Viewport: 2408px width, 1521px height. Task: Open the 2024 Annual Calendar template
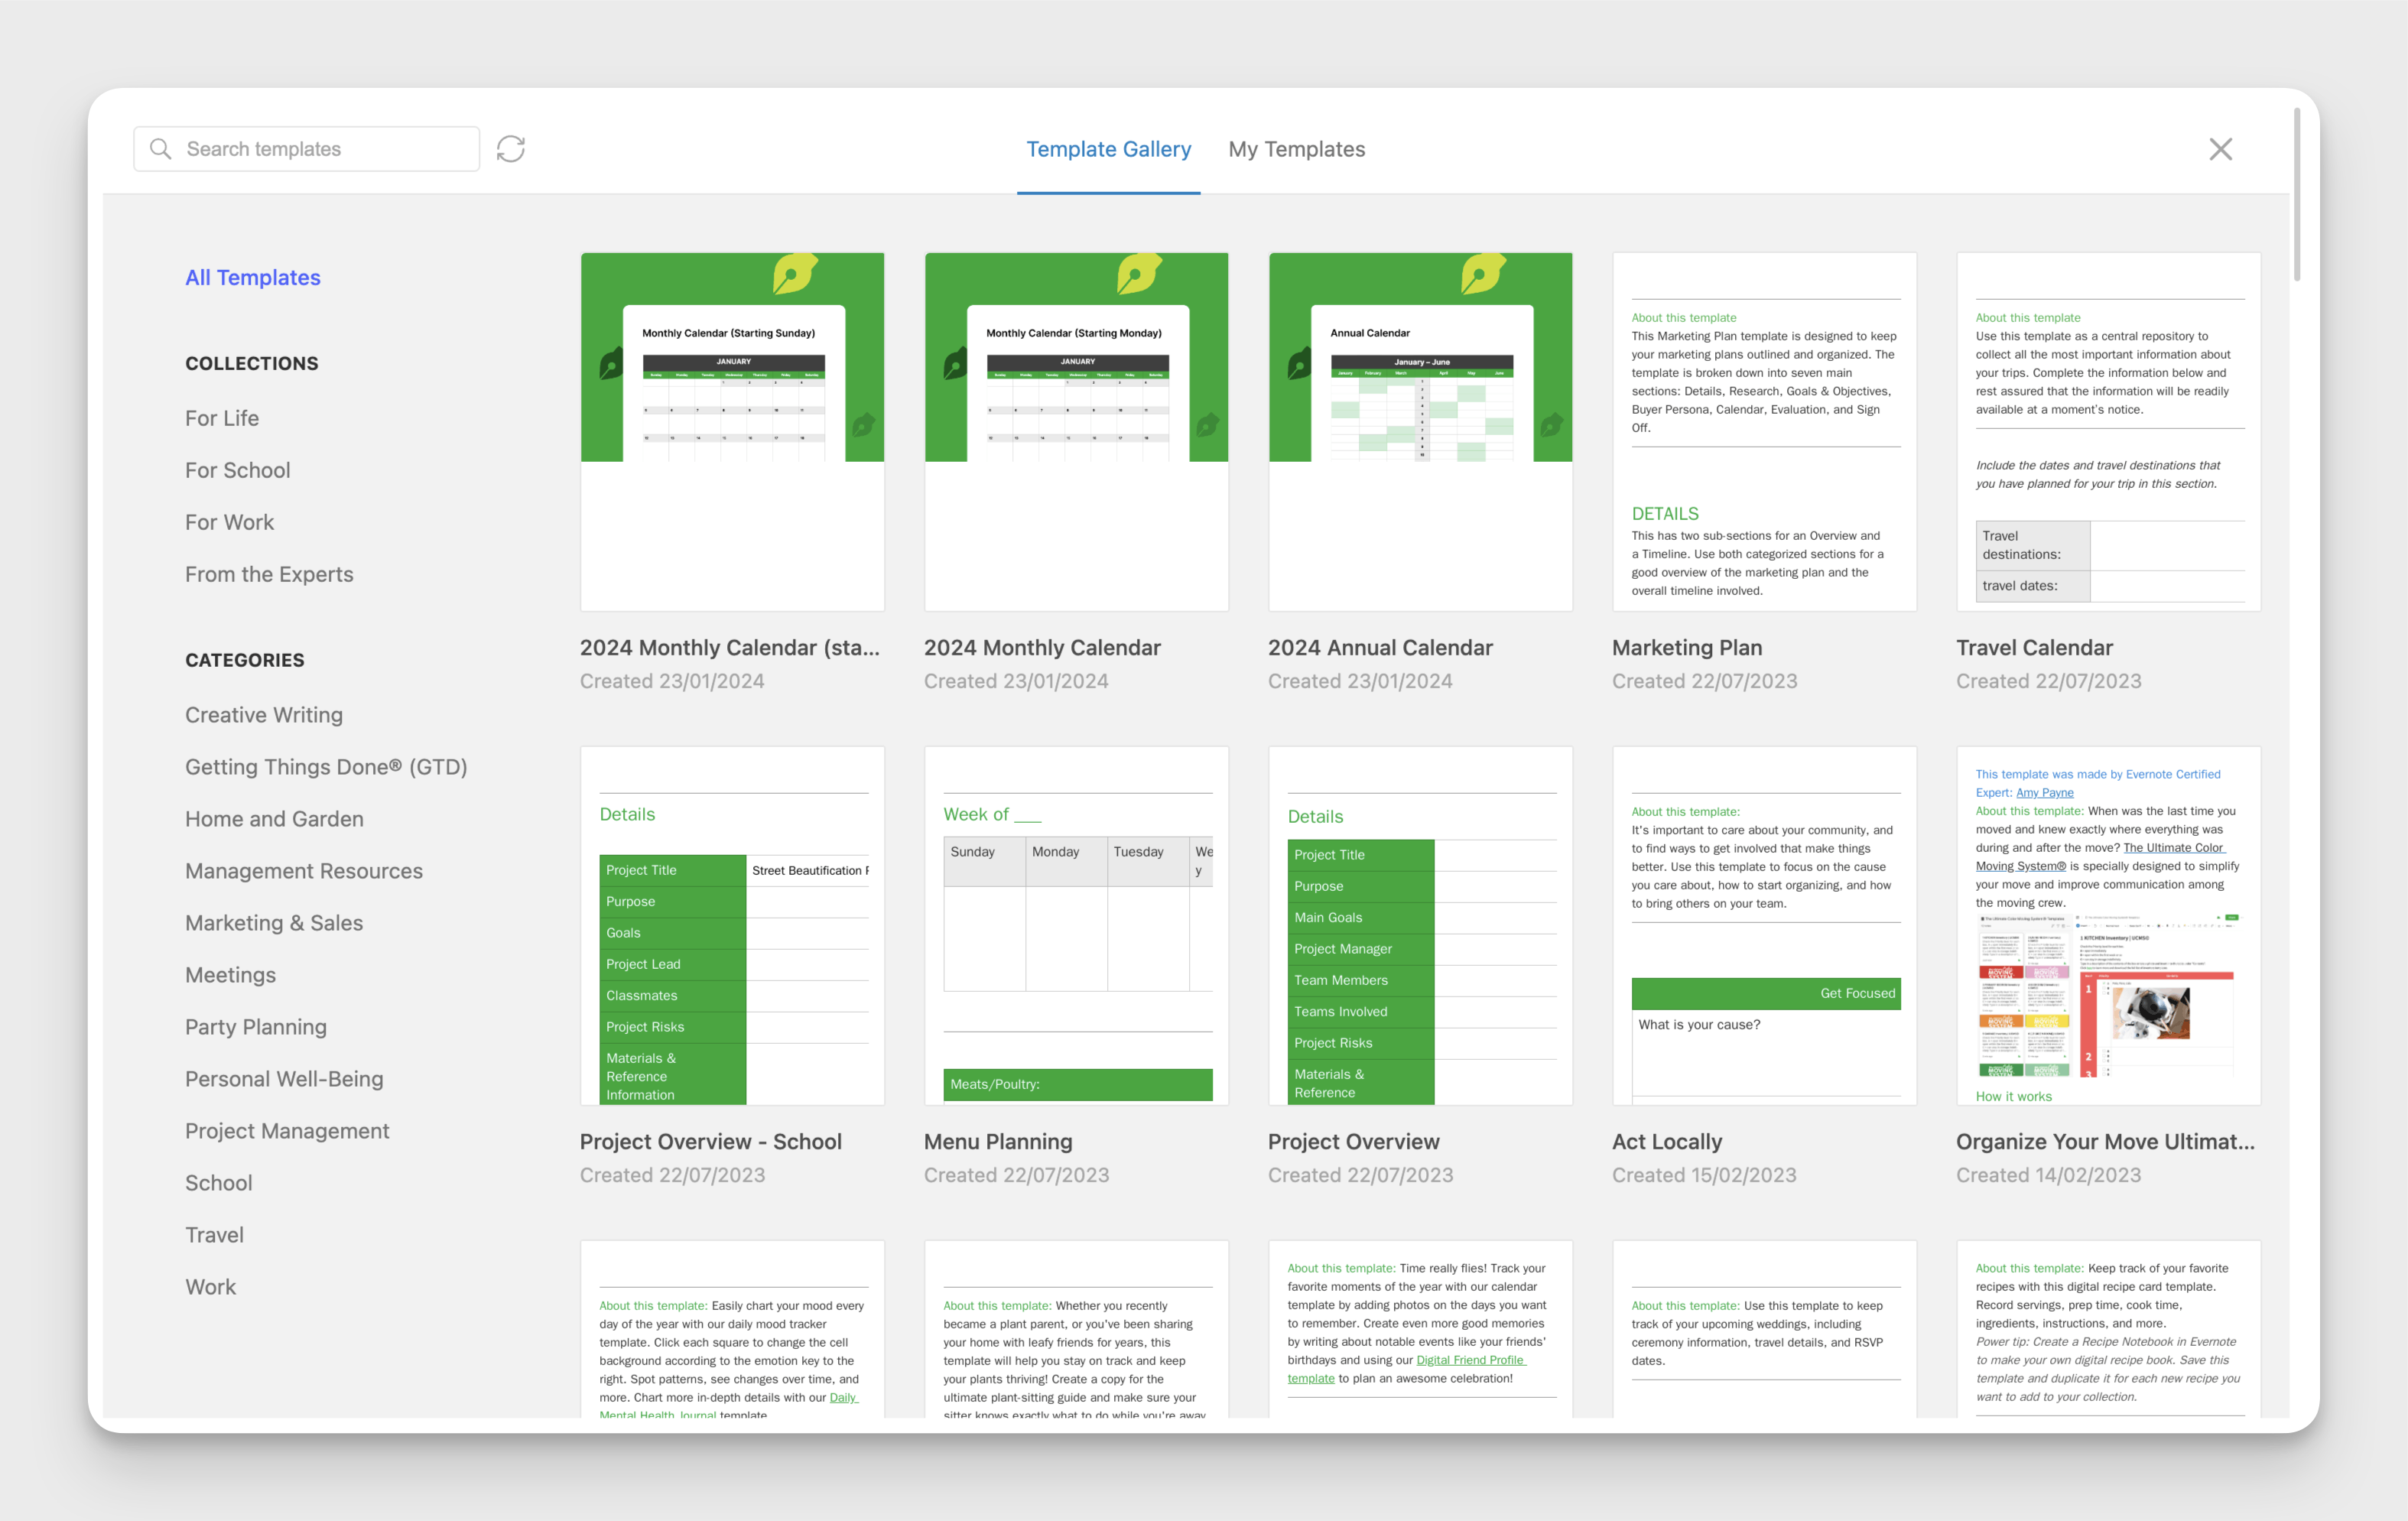click(1420, 430)
